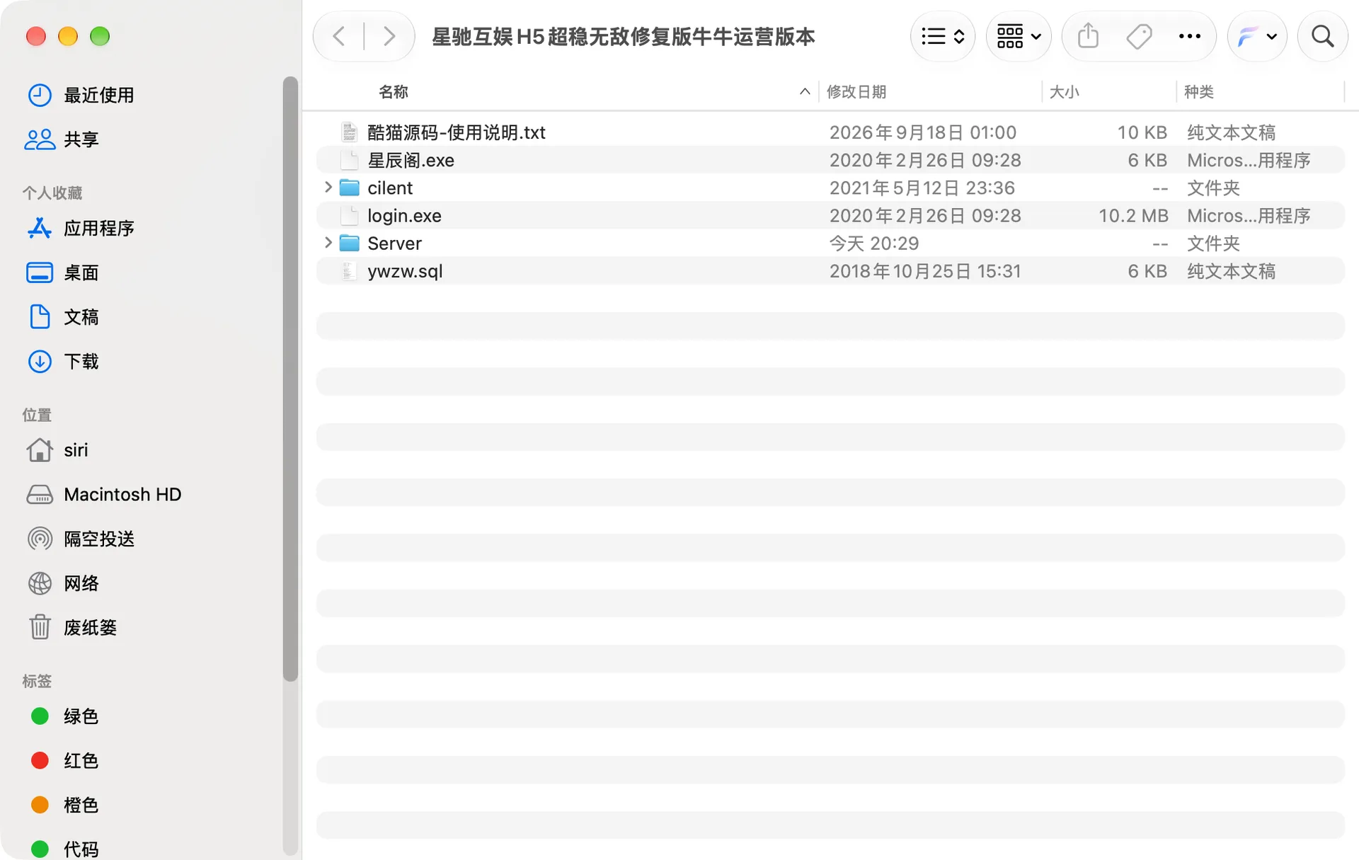Go back with the left chevron button

[339, 36]
